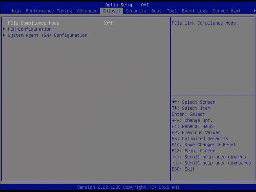Open PCH Configuration submenu
The height and width of the screenshot is (192, 256).
[x=30, y=29]
